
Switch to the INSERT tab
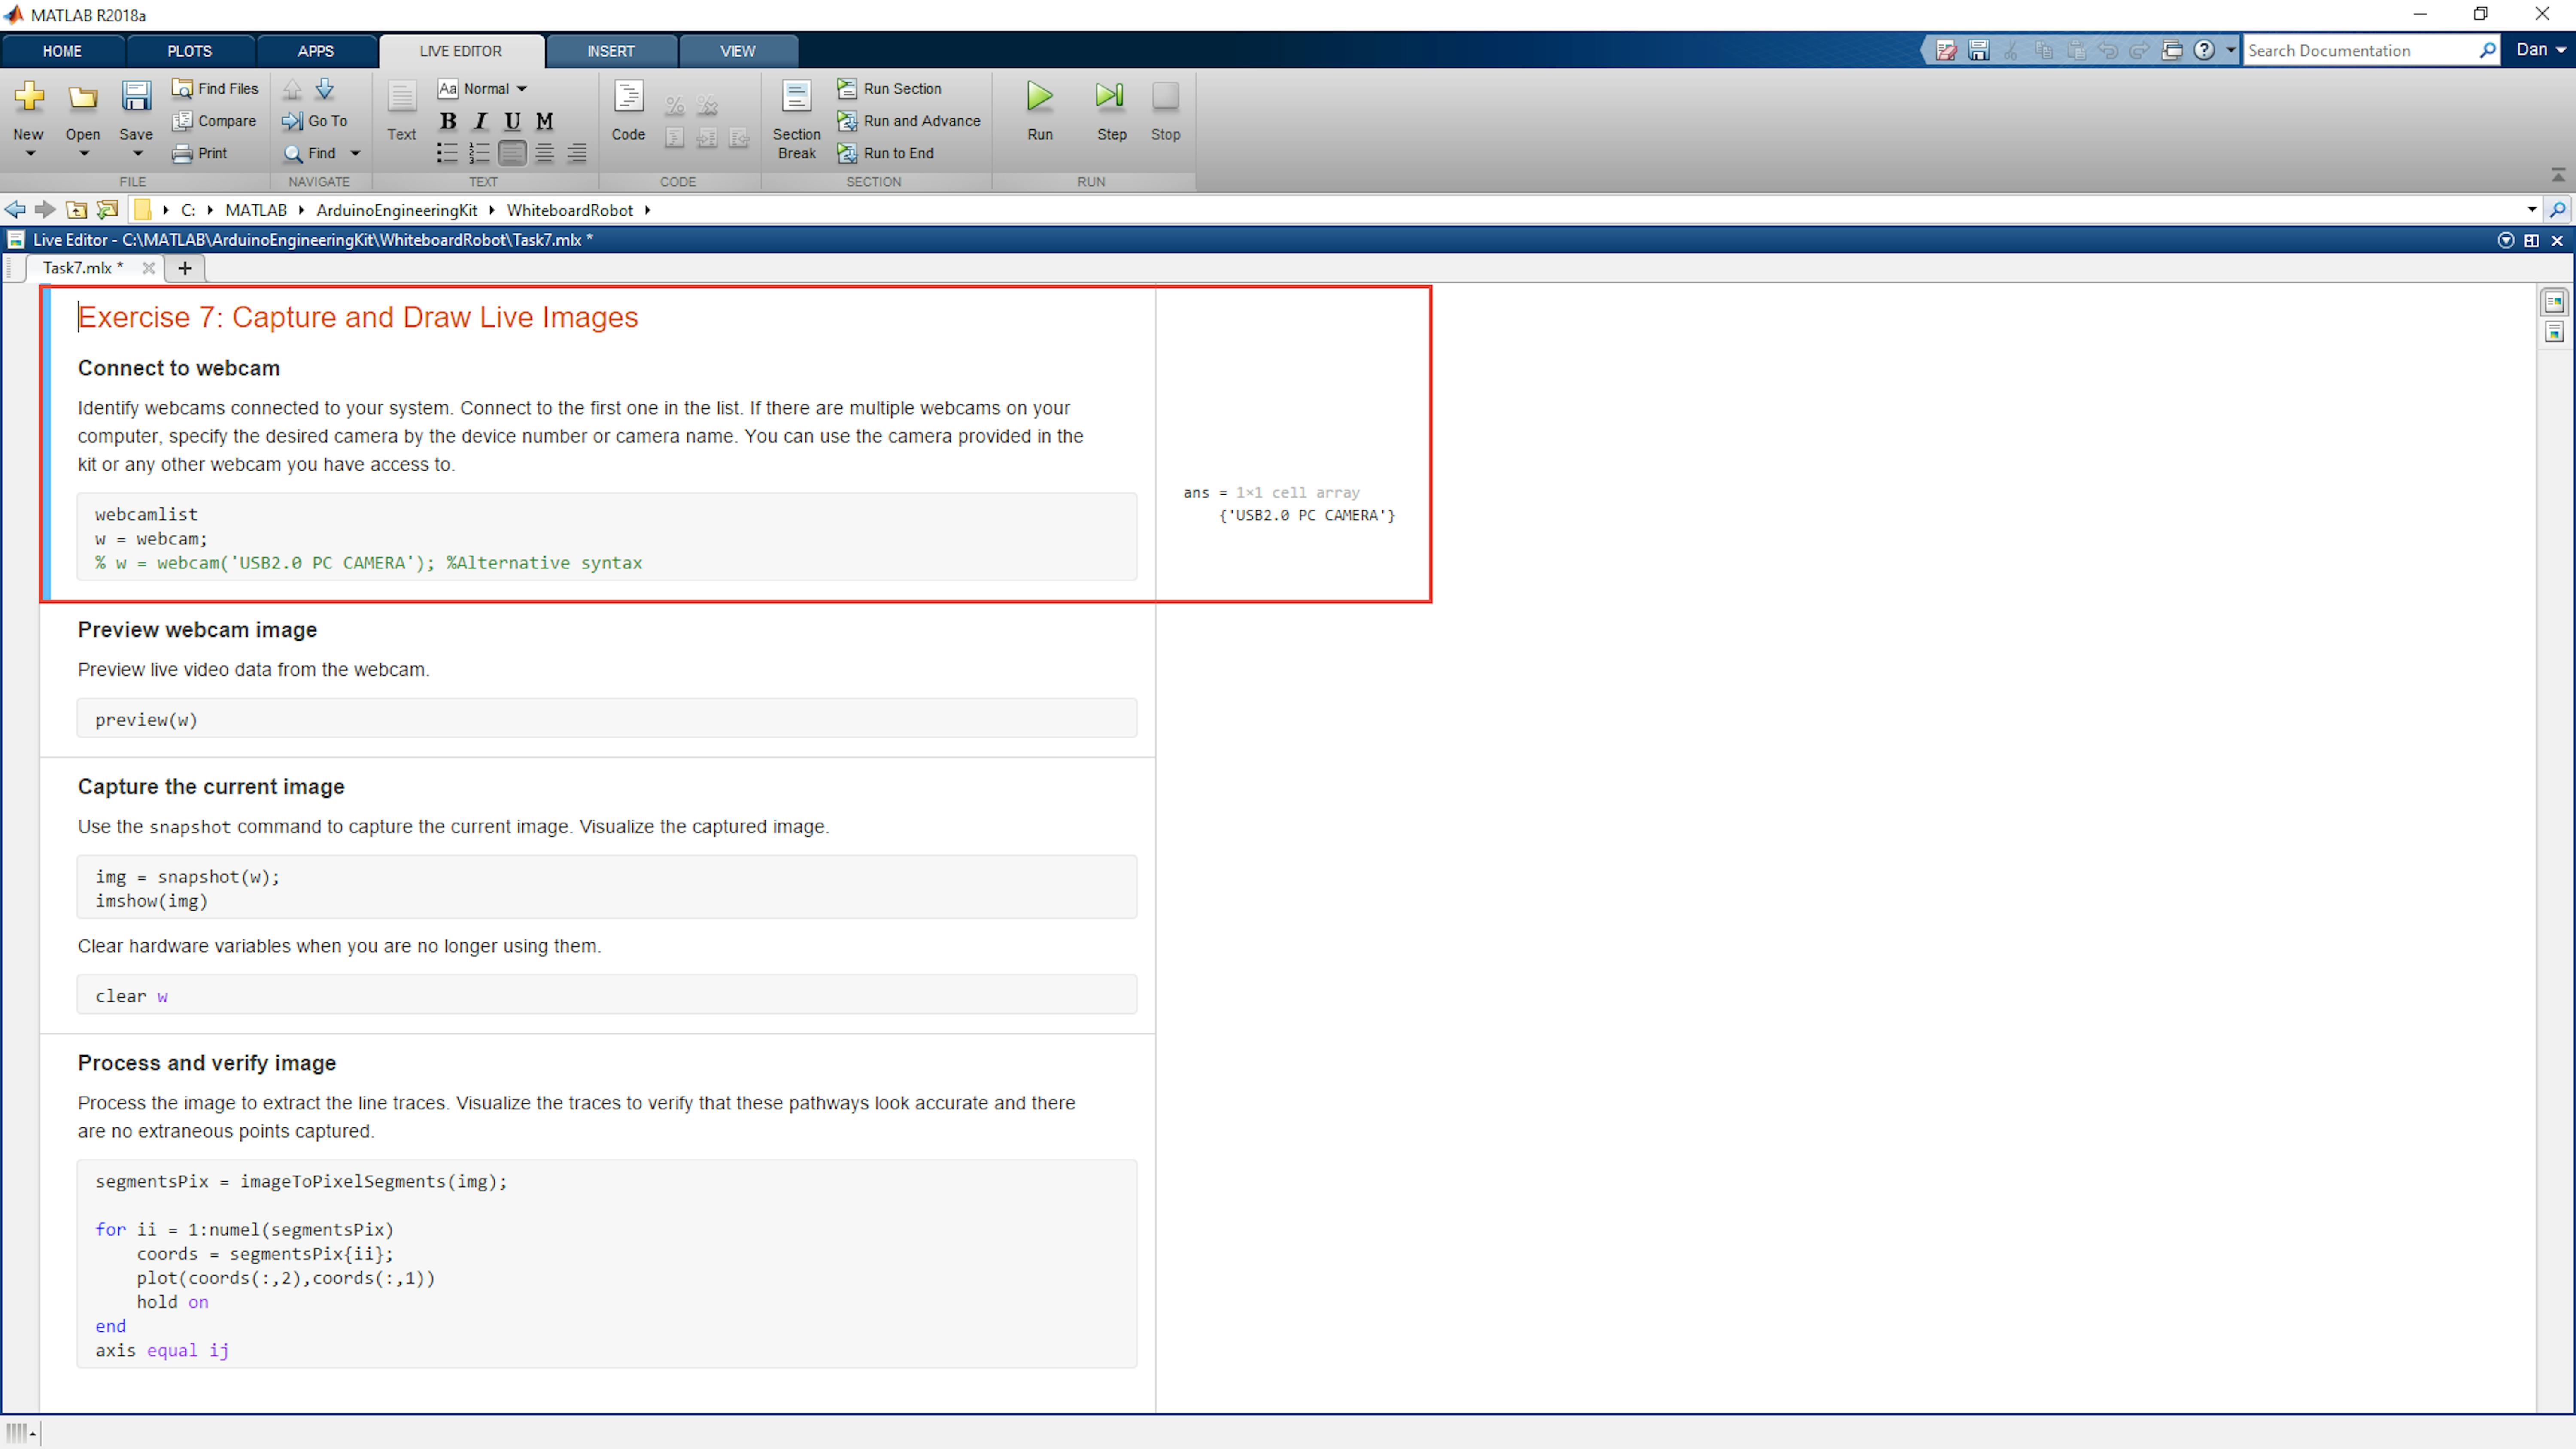point(611,51)
